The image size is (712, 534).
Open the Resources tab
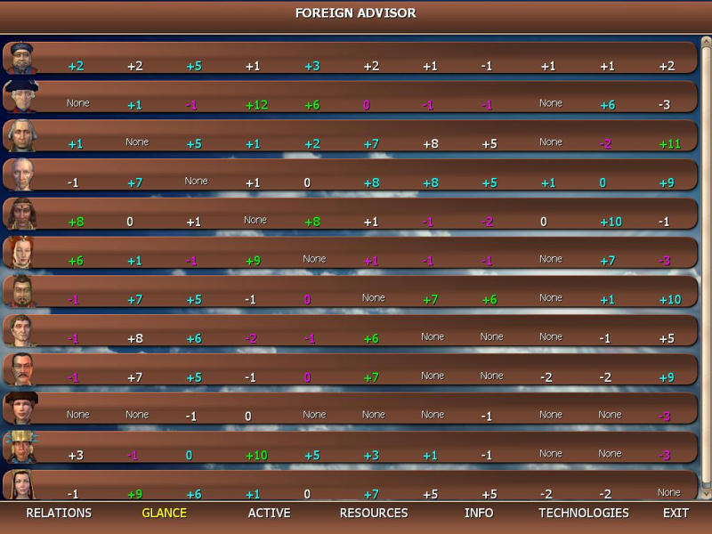374,514
